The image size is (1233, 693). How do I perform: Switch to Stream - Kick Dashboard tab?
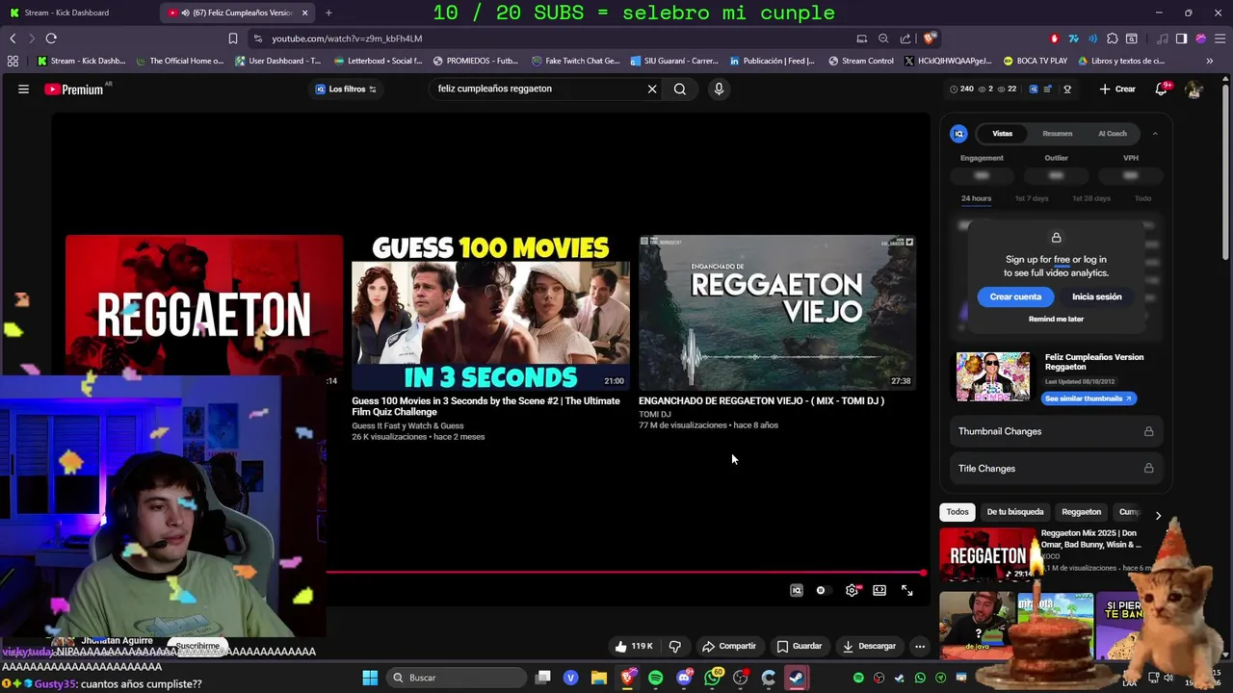click(x=79, y=13)
